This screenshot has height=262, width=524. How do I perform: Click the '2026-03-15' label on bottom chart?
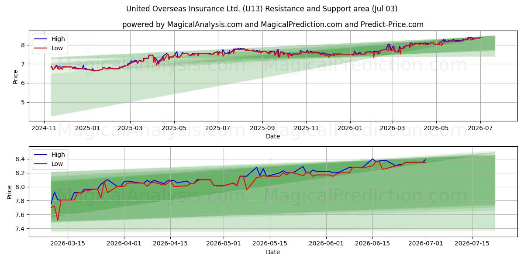click(67, 244)
